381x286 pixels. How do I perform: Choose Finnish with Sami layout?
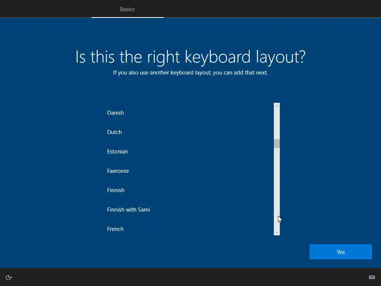pyautogui.click(x=188, y=209)
